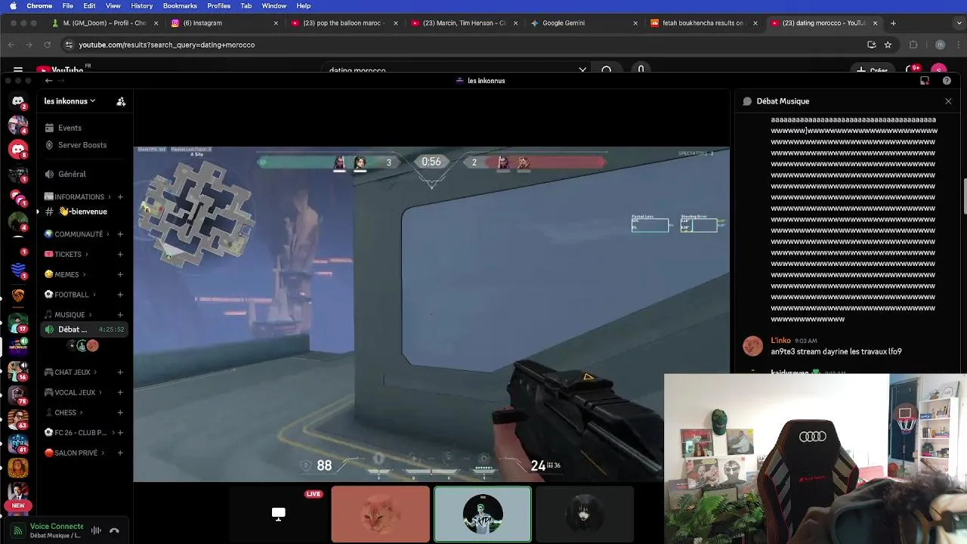Select the cat avatar participant tile
This screenshot has width=967, height=544.
[x=381, y=514]
